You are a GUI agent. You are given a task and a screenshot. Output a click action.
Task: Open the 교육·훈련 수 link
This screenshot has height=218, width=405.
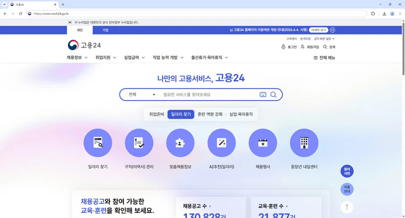click(x=273, y=206)
